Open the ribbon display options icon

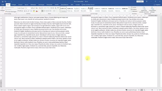[147, 2]
